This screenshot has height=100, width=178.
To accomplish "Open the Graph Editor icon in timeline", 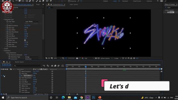I will [63, 66].
